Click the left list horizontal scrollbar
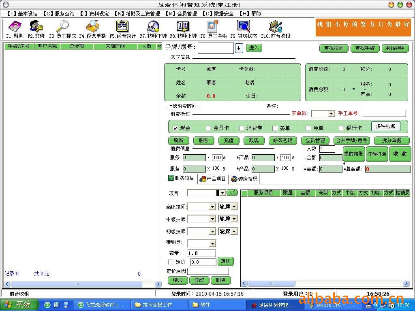The width and height of the screenshot is (415, 311). click(81, 284)
